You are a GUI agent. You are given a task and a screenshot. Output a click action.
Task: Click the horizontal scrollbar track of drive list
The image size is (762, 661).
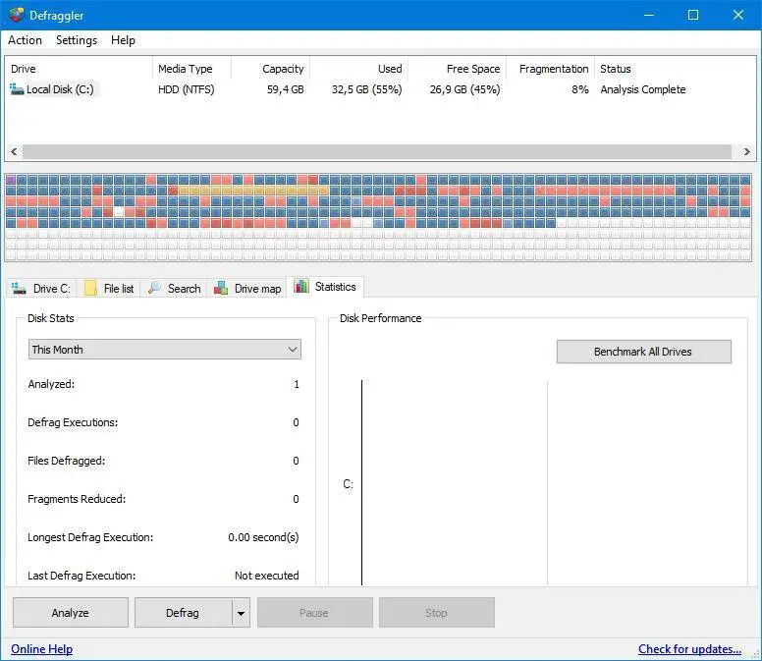point(377,151)
